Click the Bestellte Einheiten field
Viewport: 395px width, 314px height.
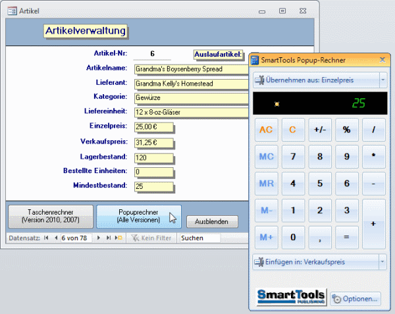click(x=154, y=172)
